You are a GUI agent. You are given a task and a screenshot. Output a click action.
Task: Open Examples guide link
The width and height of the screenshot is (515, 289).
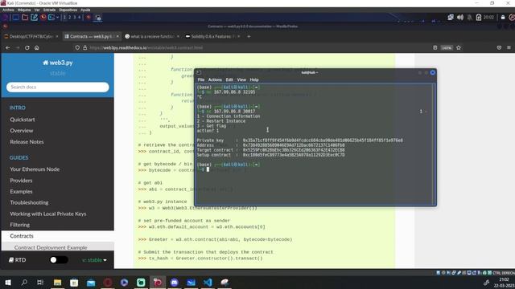21,192
